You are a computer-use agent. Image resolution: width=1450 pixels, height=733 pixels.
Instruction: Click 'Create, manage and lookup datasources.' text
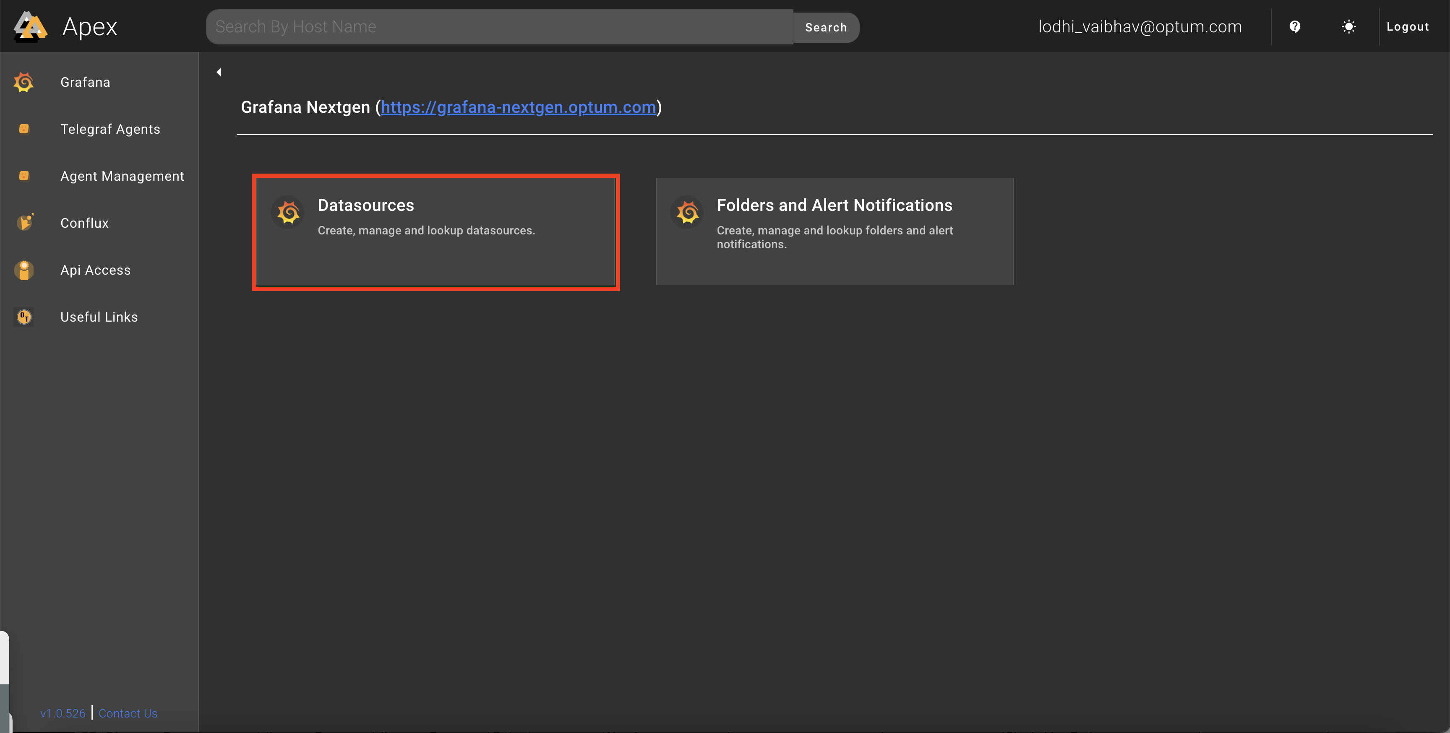pos(426,230)
